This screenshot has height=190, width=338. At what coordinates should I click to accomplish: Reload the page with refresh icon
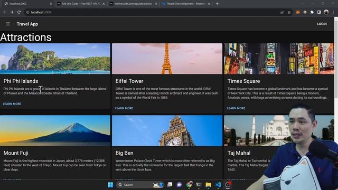coord(19,12)
